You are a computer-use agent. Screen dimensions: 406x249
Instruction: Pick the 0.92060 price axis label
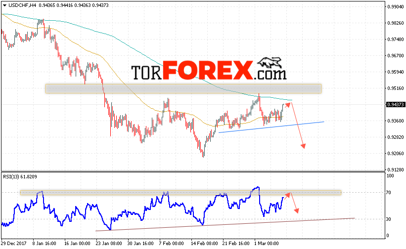[396, 153]
